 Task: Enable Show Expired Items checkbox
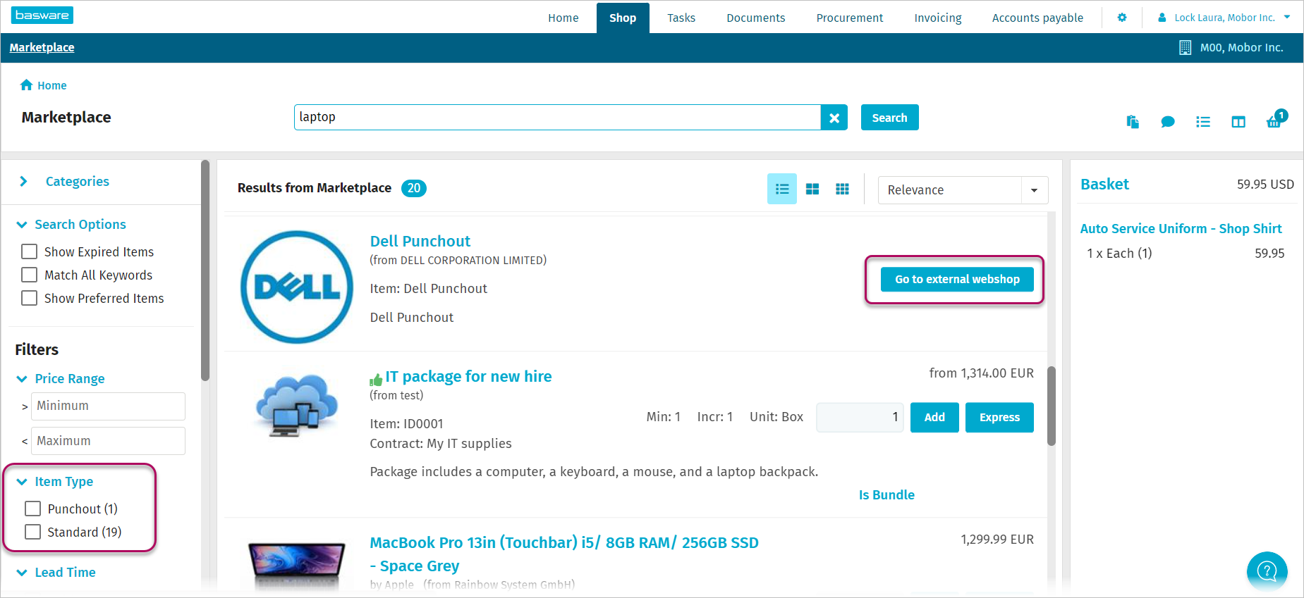[29, 251]
